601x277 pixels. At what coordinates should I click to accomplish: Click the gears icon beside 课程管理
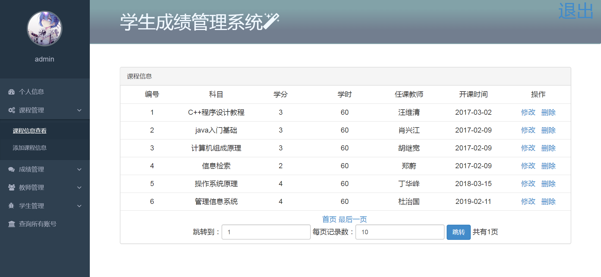(12, 110)
